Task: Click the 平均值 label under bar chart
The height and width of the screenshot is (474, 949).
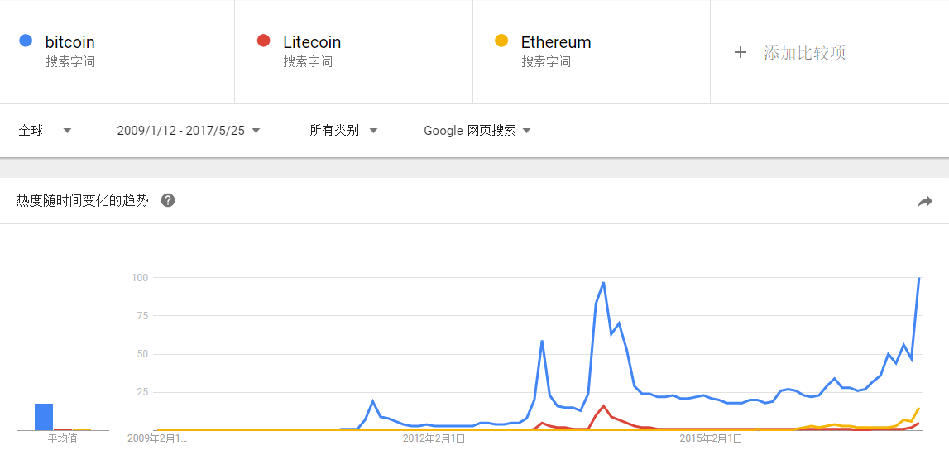Action: 63,439
